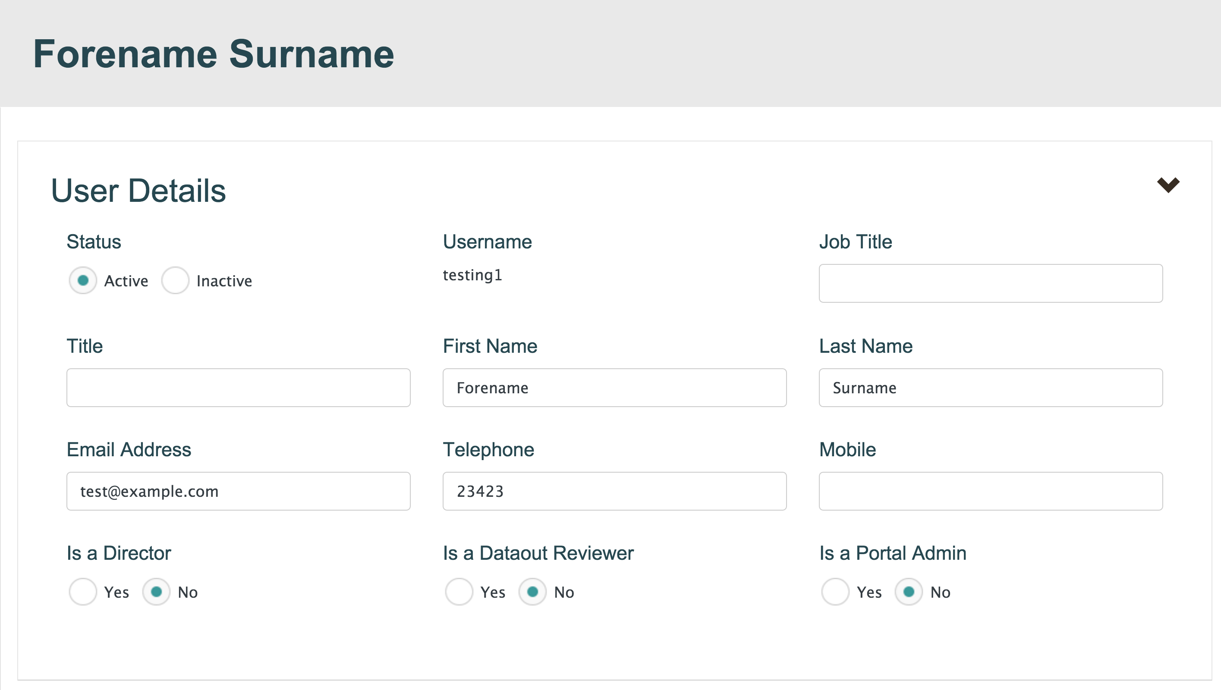Set Is a Director to No
The width and height of the screenshot is (1221, 690).
pos(157,592)
